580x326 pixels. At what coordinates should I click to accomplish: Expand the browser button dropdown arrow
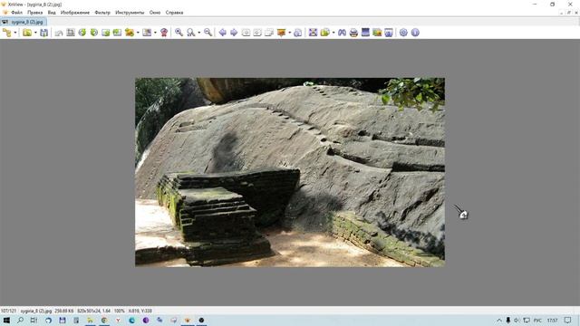pos(15,33)
